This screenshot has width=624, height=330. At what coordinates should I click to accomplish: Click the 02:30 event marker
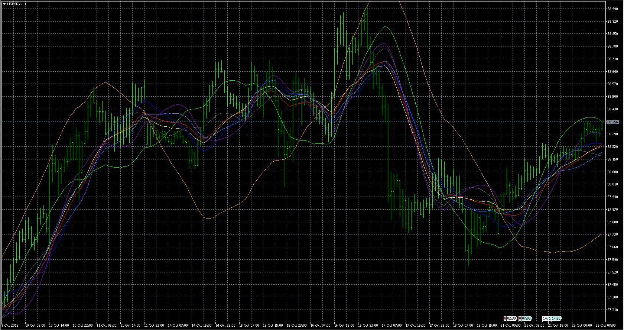tap(511, 318)
